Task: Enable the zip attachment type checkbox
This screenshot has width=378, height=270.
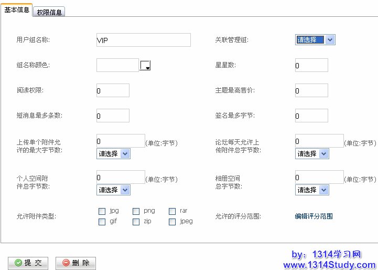Action: (136, 222)
